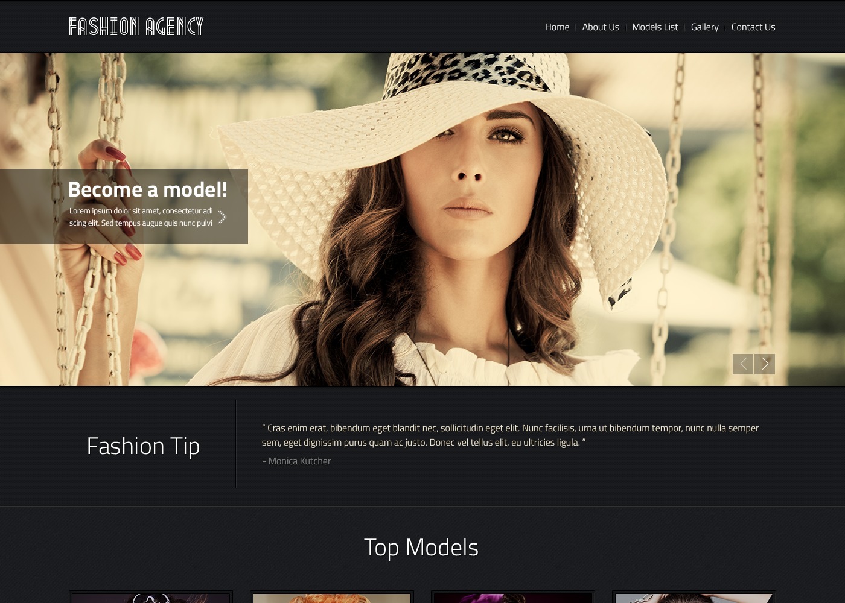Open the Models List page

click(x=654, y=27)
